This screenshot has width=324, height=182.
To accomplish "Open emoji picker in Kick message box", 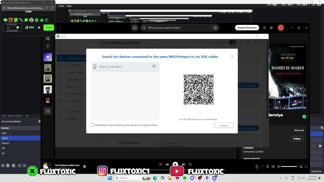I will (17, 28).
